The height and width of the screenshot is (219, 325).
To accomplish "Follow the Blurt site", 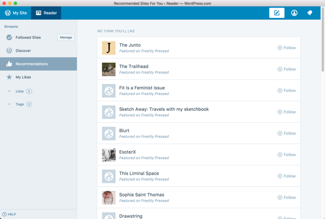I will pyautogui.click(x=287, y=134).
